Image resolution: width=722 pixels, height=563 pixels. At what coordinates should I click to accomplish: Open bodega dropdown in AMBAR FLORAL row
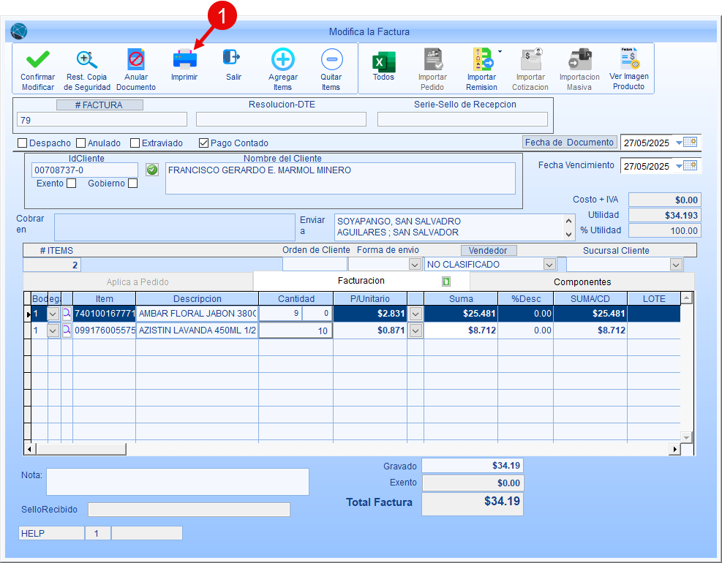pos(53,314)
